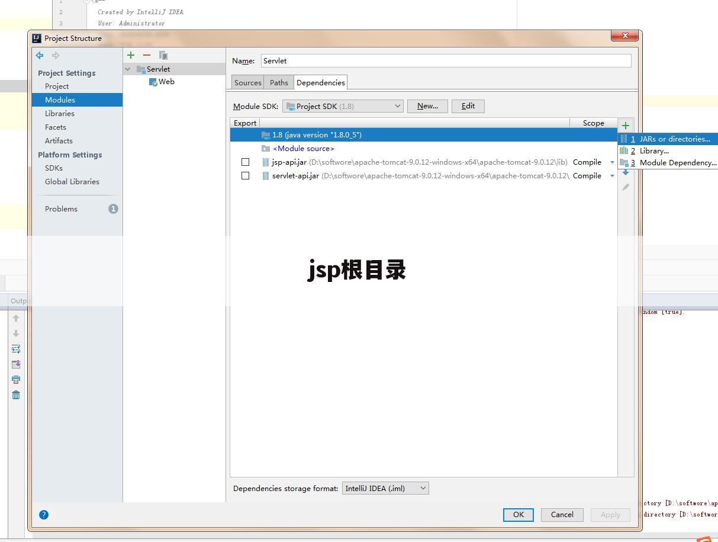Click the Scope column header
This screenshot has width=718, height=542.
pyautogui.click(x=593, y=123)
